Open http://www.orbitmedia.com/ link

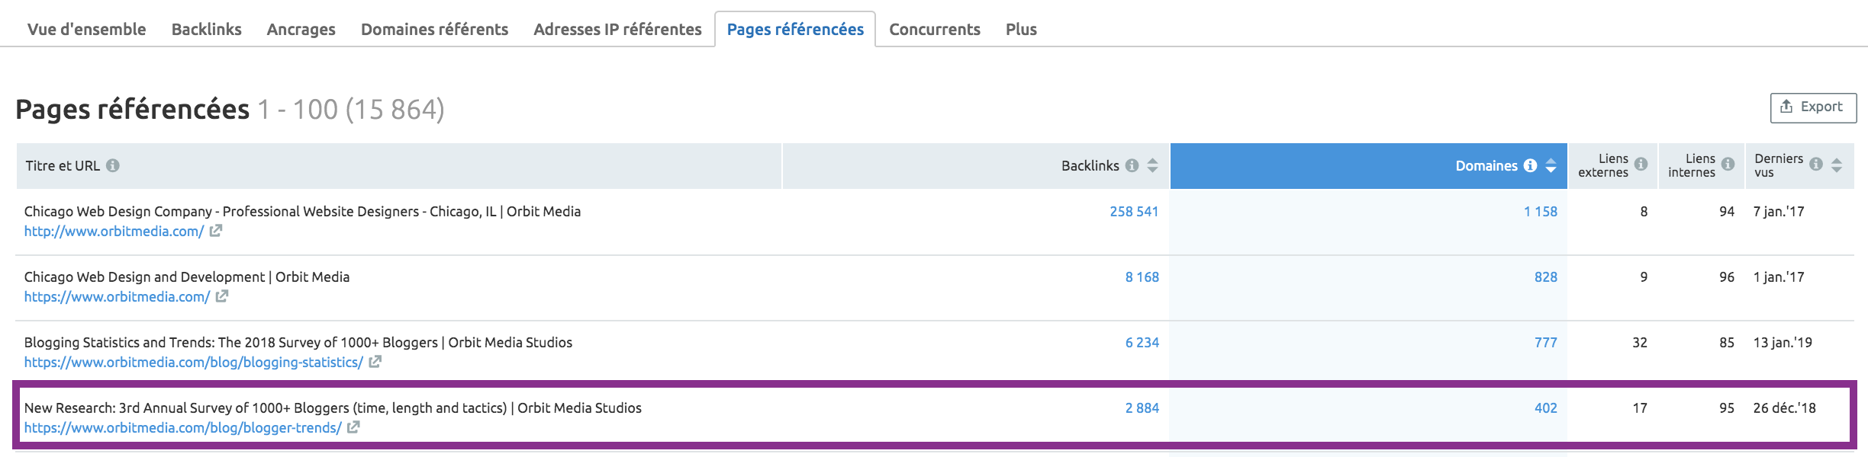[114, 231]
